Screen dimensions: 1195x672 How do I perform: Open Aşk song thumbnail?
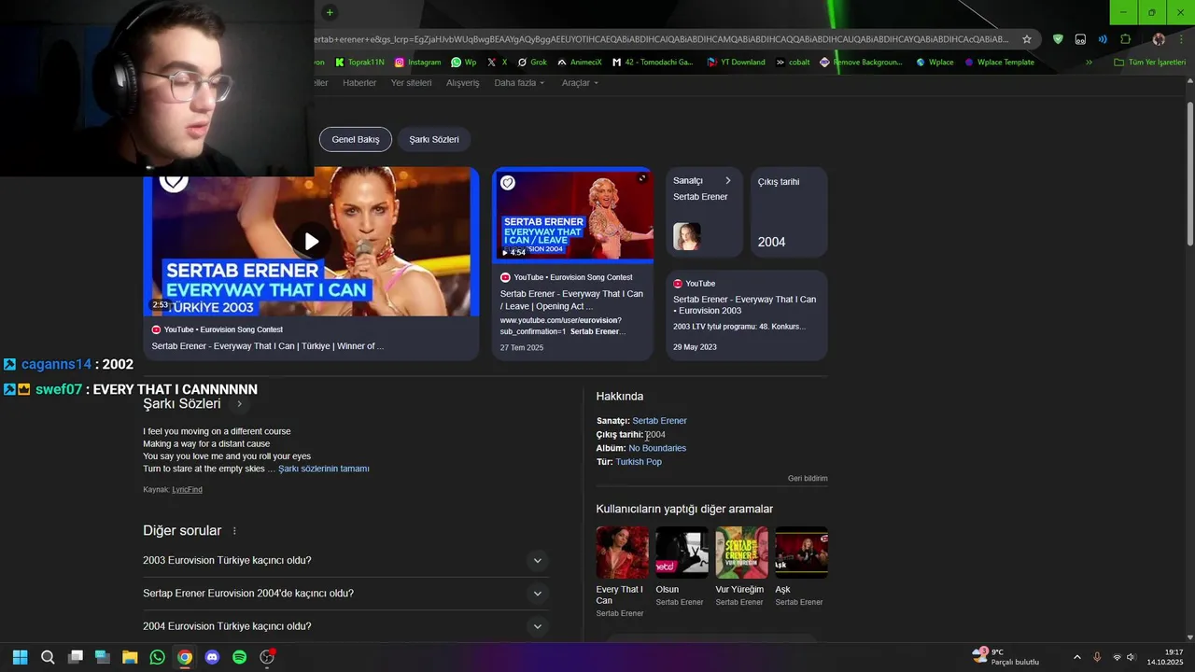pos(801,553)
